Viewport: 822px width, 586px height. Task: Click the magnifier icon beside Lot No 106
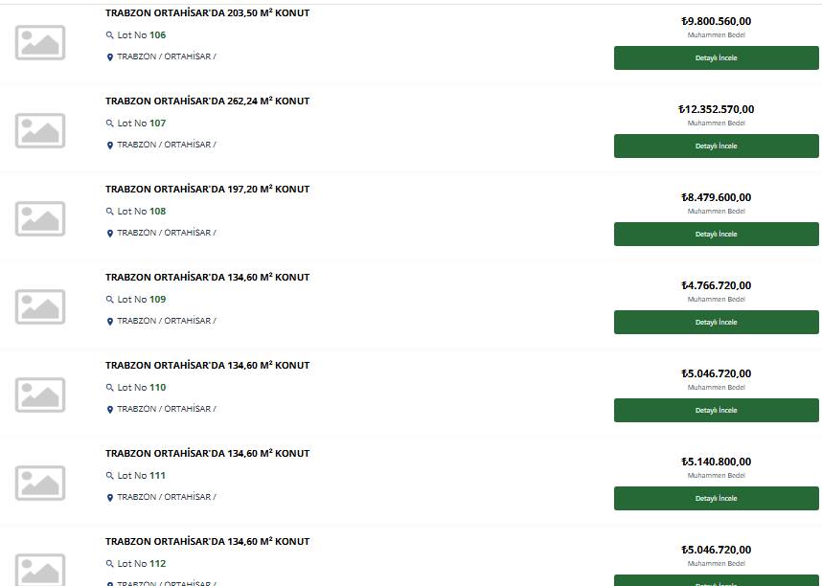coord(109,35)
